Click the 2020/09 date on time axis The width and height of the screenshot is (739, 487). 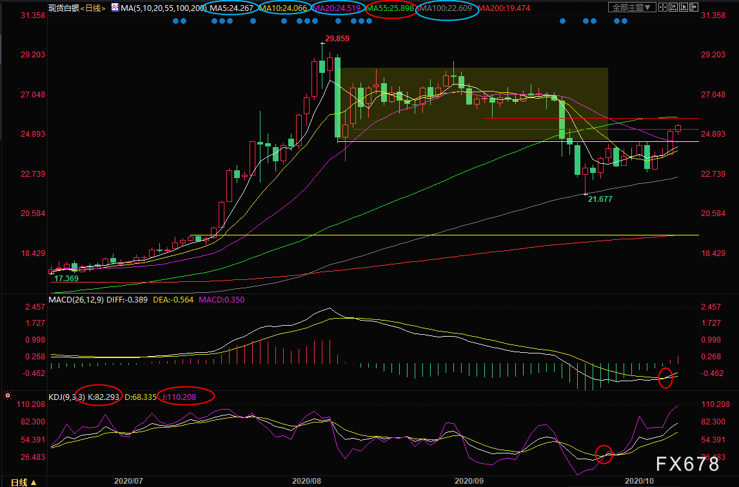(469, 481)
